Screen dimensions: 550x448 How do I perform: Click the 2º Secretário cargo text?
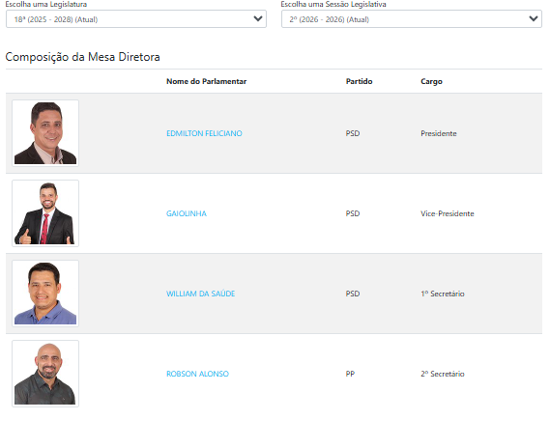pyautogui.click(x=443, y=374)
